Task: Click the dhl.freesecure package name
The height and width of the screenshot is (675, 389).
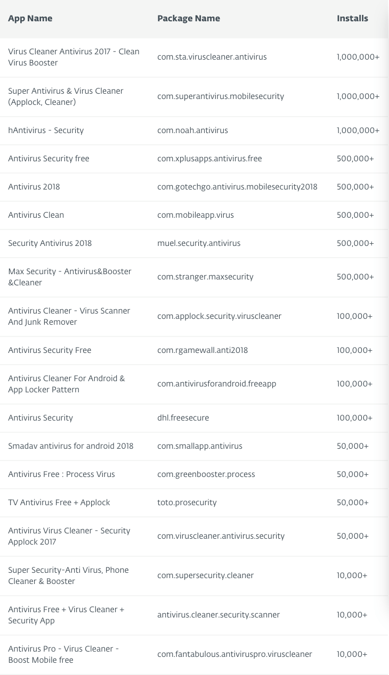Action: coord(183,418)
